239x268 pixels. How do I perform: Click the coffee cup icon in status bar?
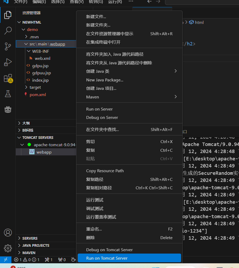(x=73, y=260)
